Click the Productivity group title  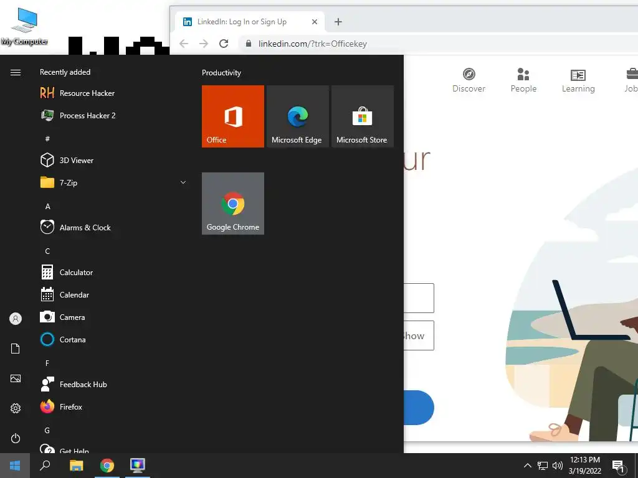pos(221,73)
